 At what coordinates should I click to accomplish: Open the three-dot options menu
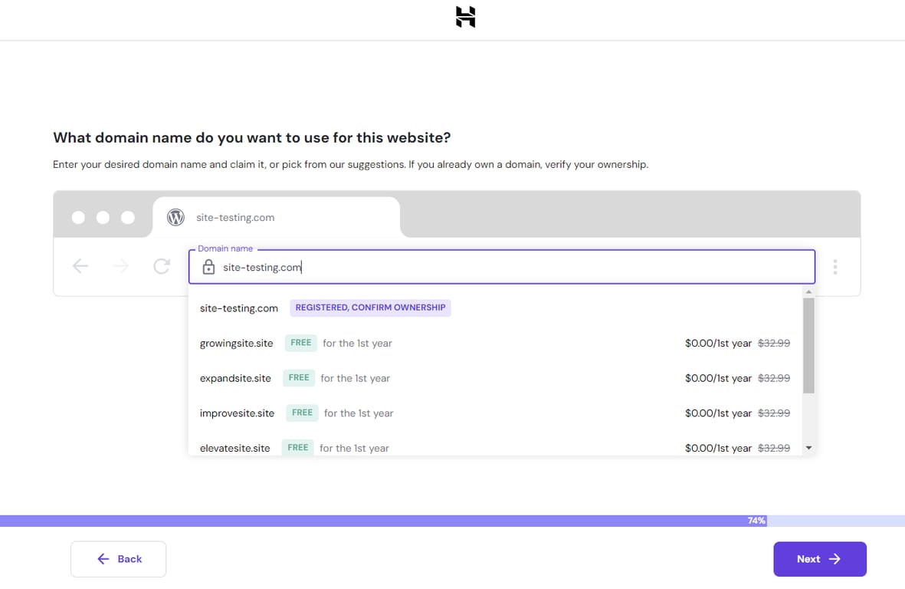tap(835, 266)
